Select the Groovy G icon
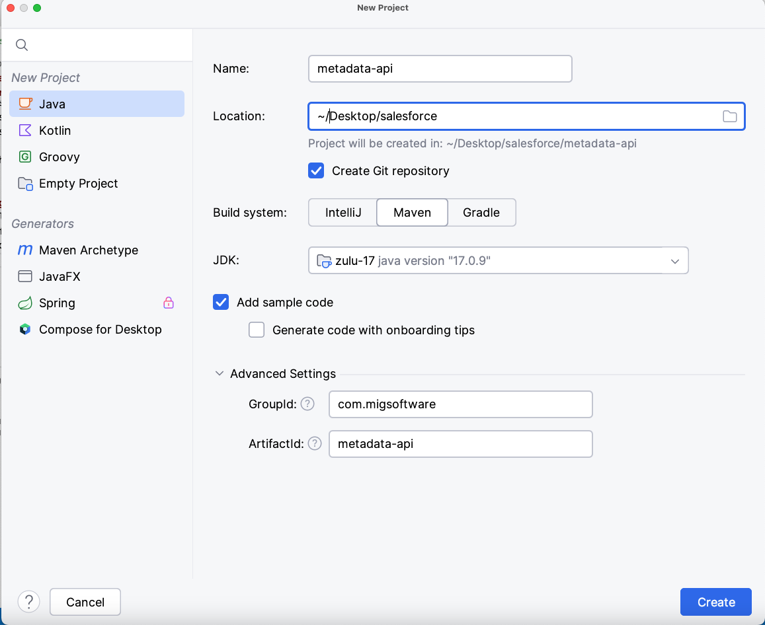This screenshot has width=765, height=625. (x=25, y=157)
